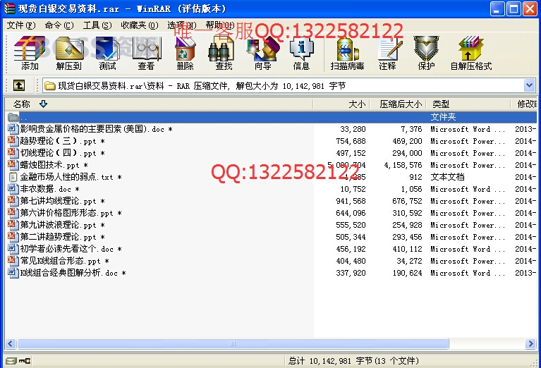Click PowerPoint icon of 蜡烛图技术.ppt
Viewport: 541px width, 368px height.
click(x=13, y=165)
